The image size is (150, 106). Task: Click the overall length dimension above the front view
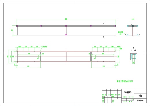(66, 19)
